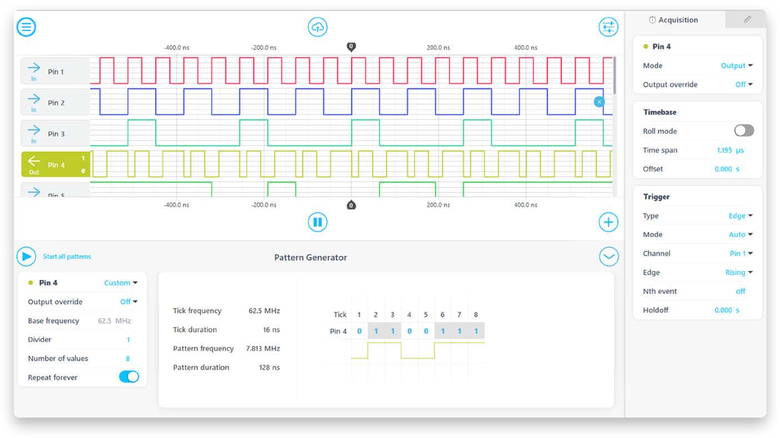Collapse the Pattern Generator panel

tap(609, 256)
